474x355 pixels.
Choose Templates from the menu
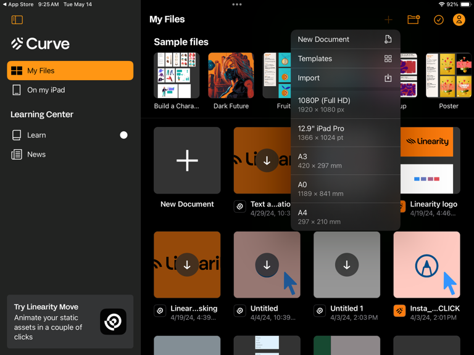pos(346,59)
